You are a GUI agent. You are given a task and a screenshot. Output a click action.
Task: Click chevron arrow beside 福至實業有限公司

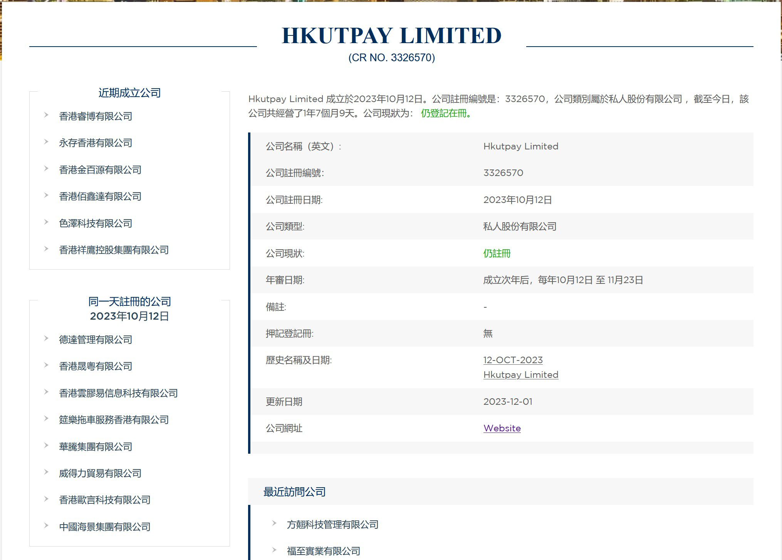pyautogui.click(x=274, y=550)
